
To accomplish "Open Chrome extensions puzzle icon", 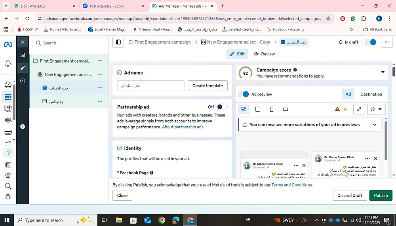I will pos(364,19).
